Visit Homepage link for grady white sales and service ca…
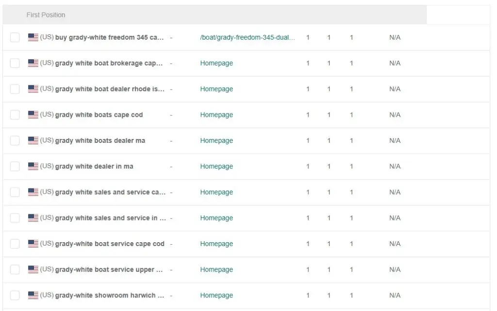Image resolution: width=497 pixels, height=311 pixels. coord(216,192)
